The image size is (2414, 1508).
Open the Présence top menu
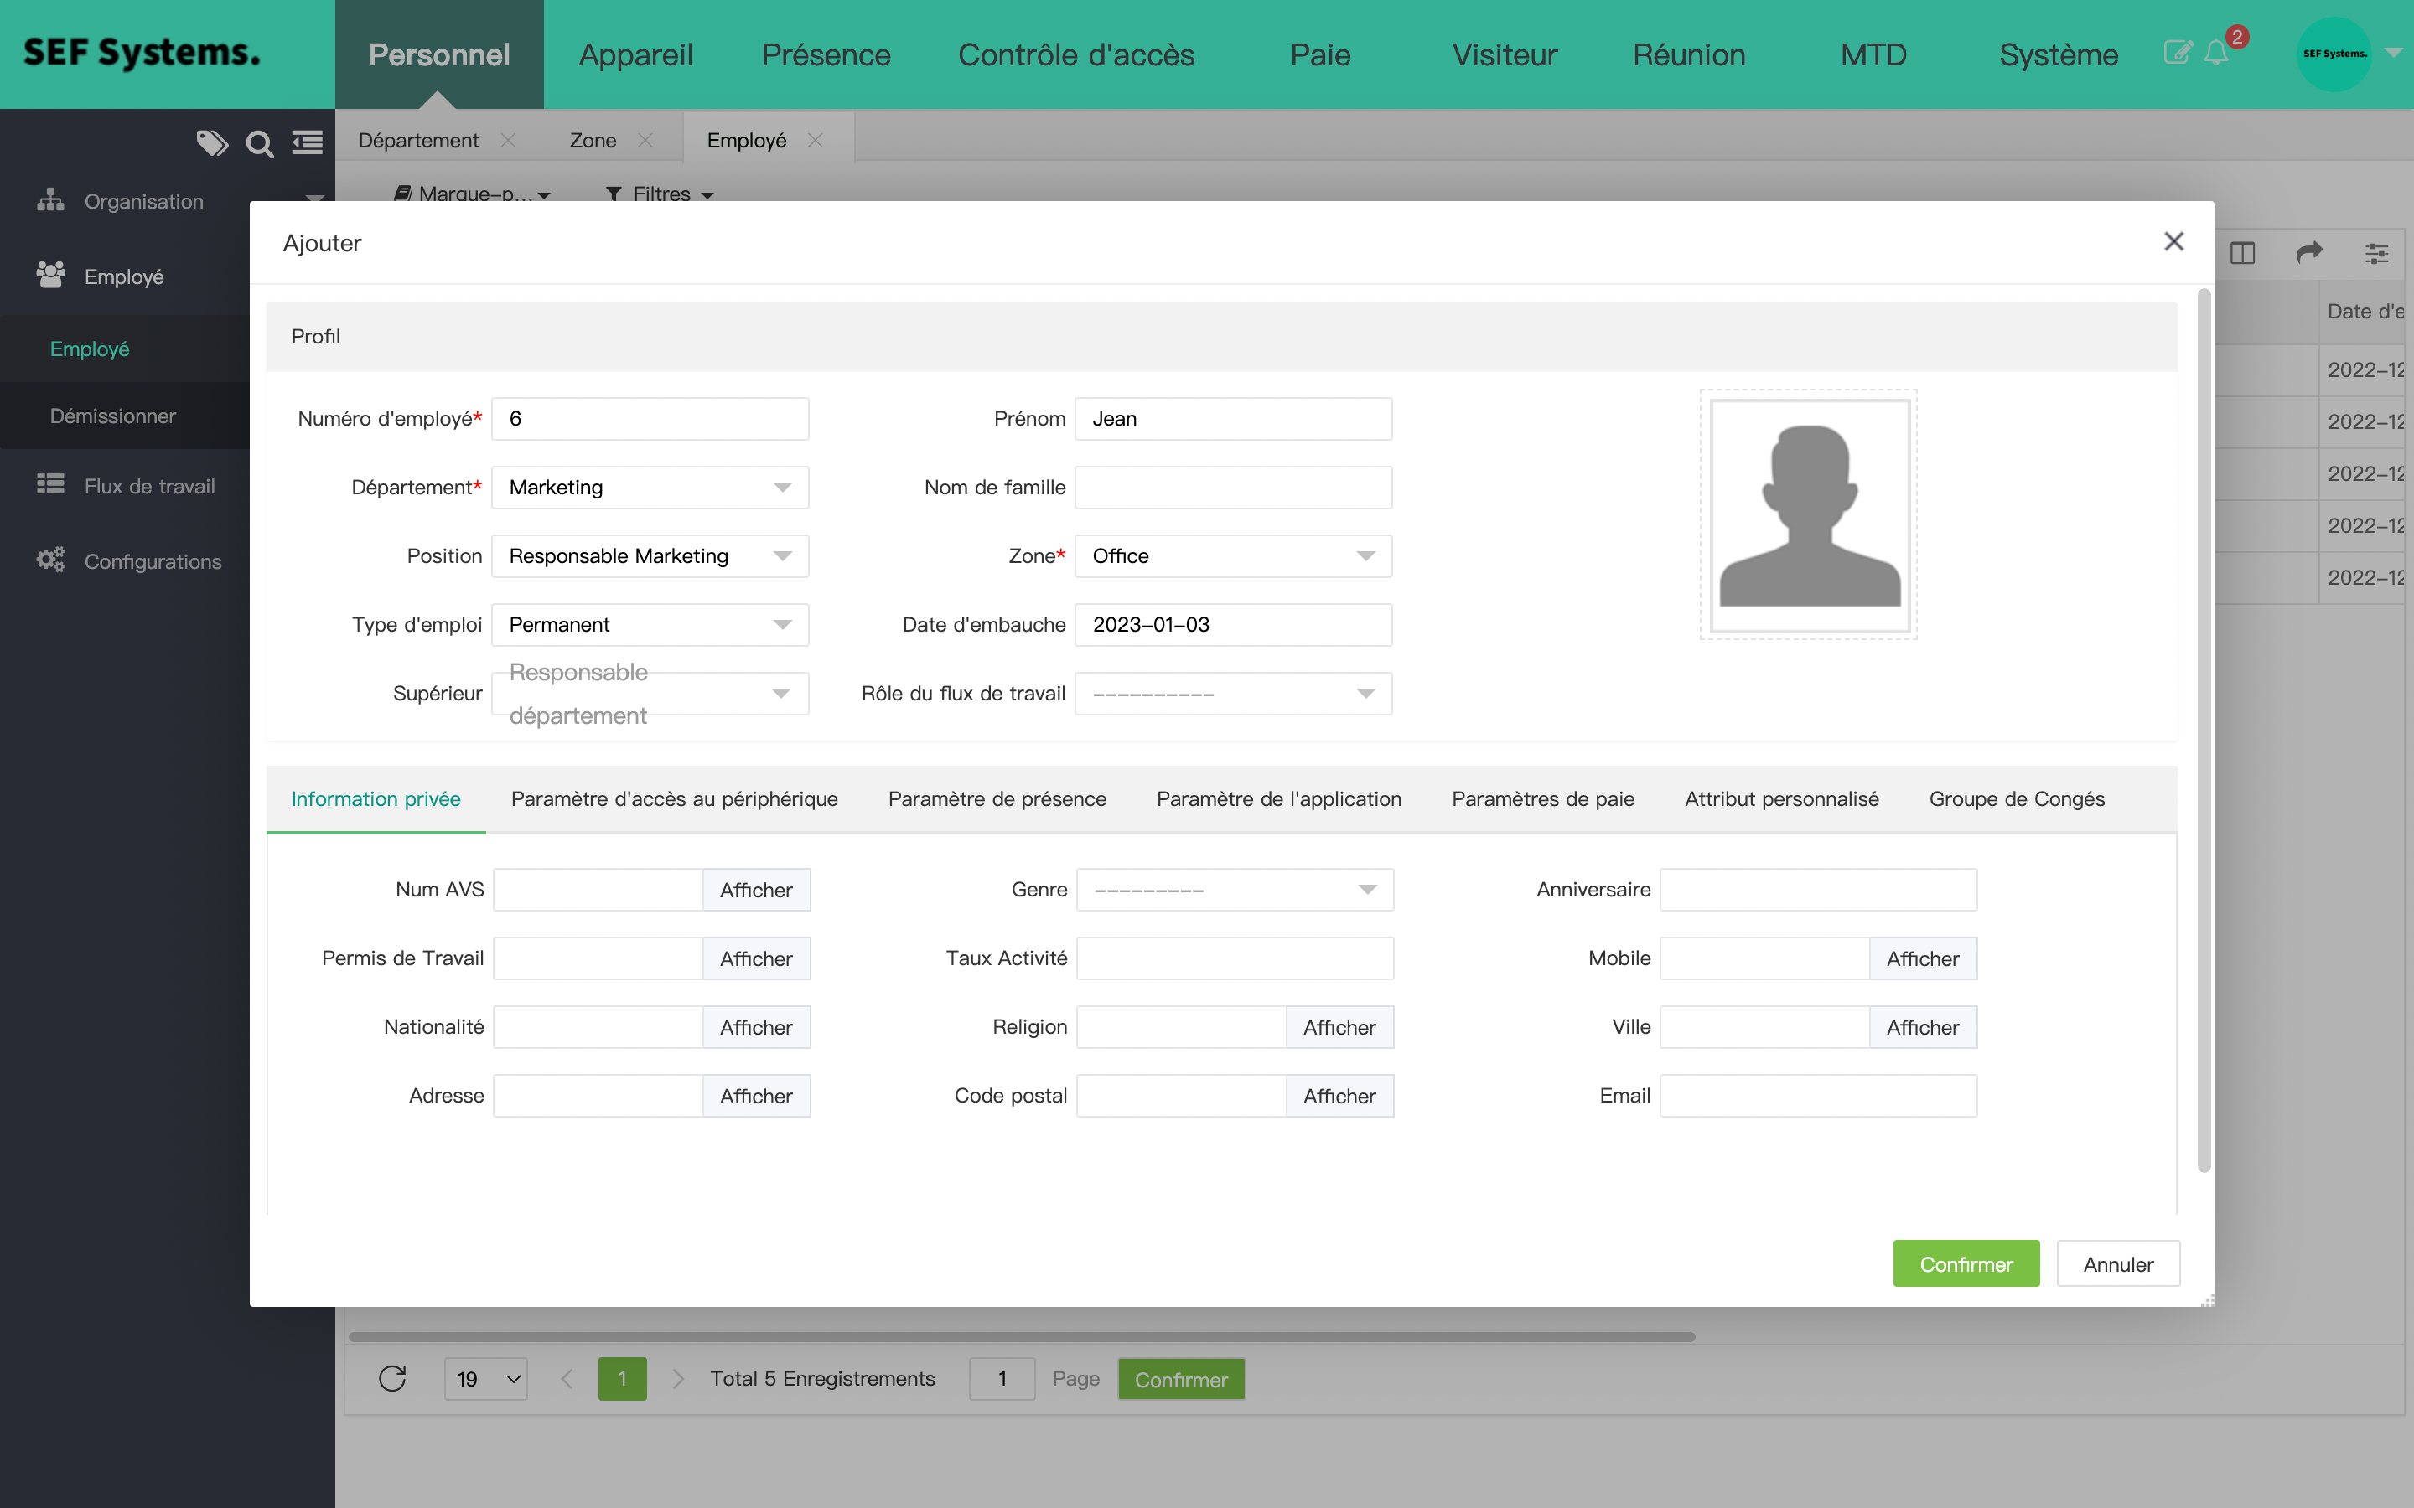(826, 54)
